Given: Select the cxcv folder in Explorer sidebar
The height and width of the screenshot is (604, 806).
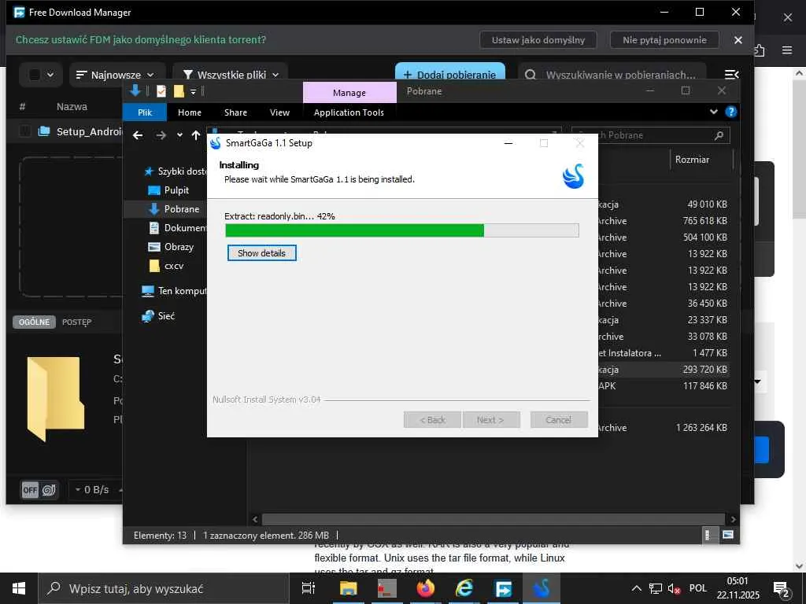Looking at the screenshot, I should (165, 266).
